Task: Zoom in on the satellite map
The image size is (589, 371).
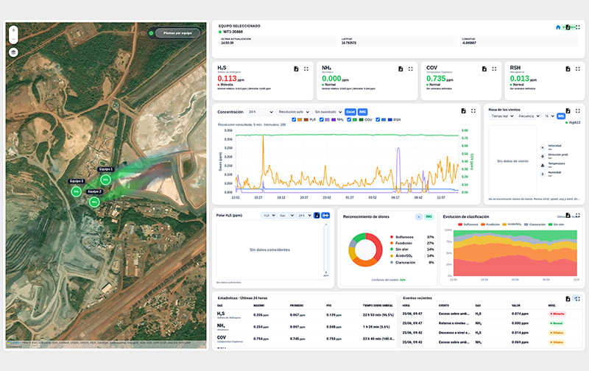Action: (13, 30)
